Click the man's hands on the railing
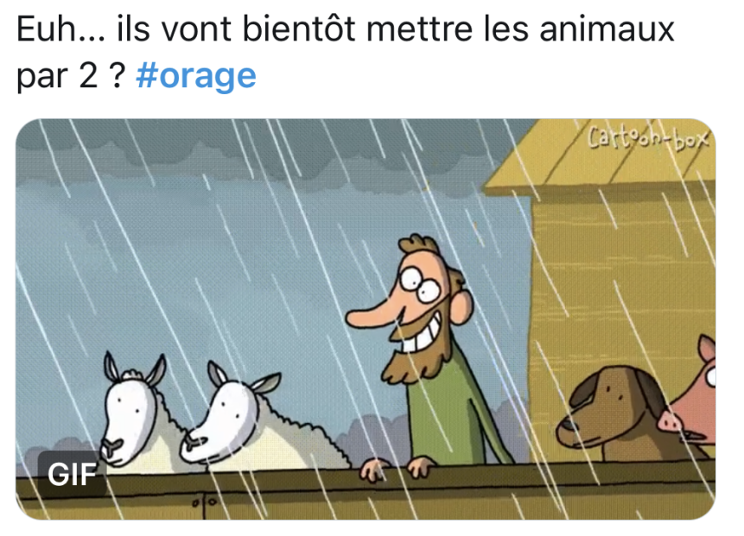 click(x=397, y=468)
